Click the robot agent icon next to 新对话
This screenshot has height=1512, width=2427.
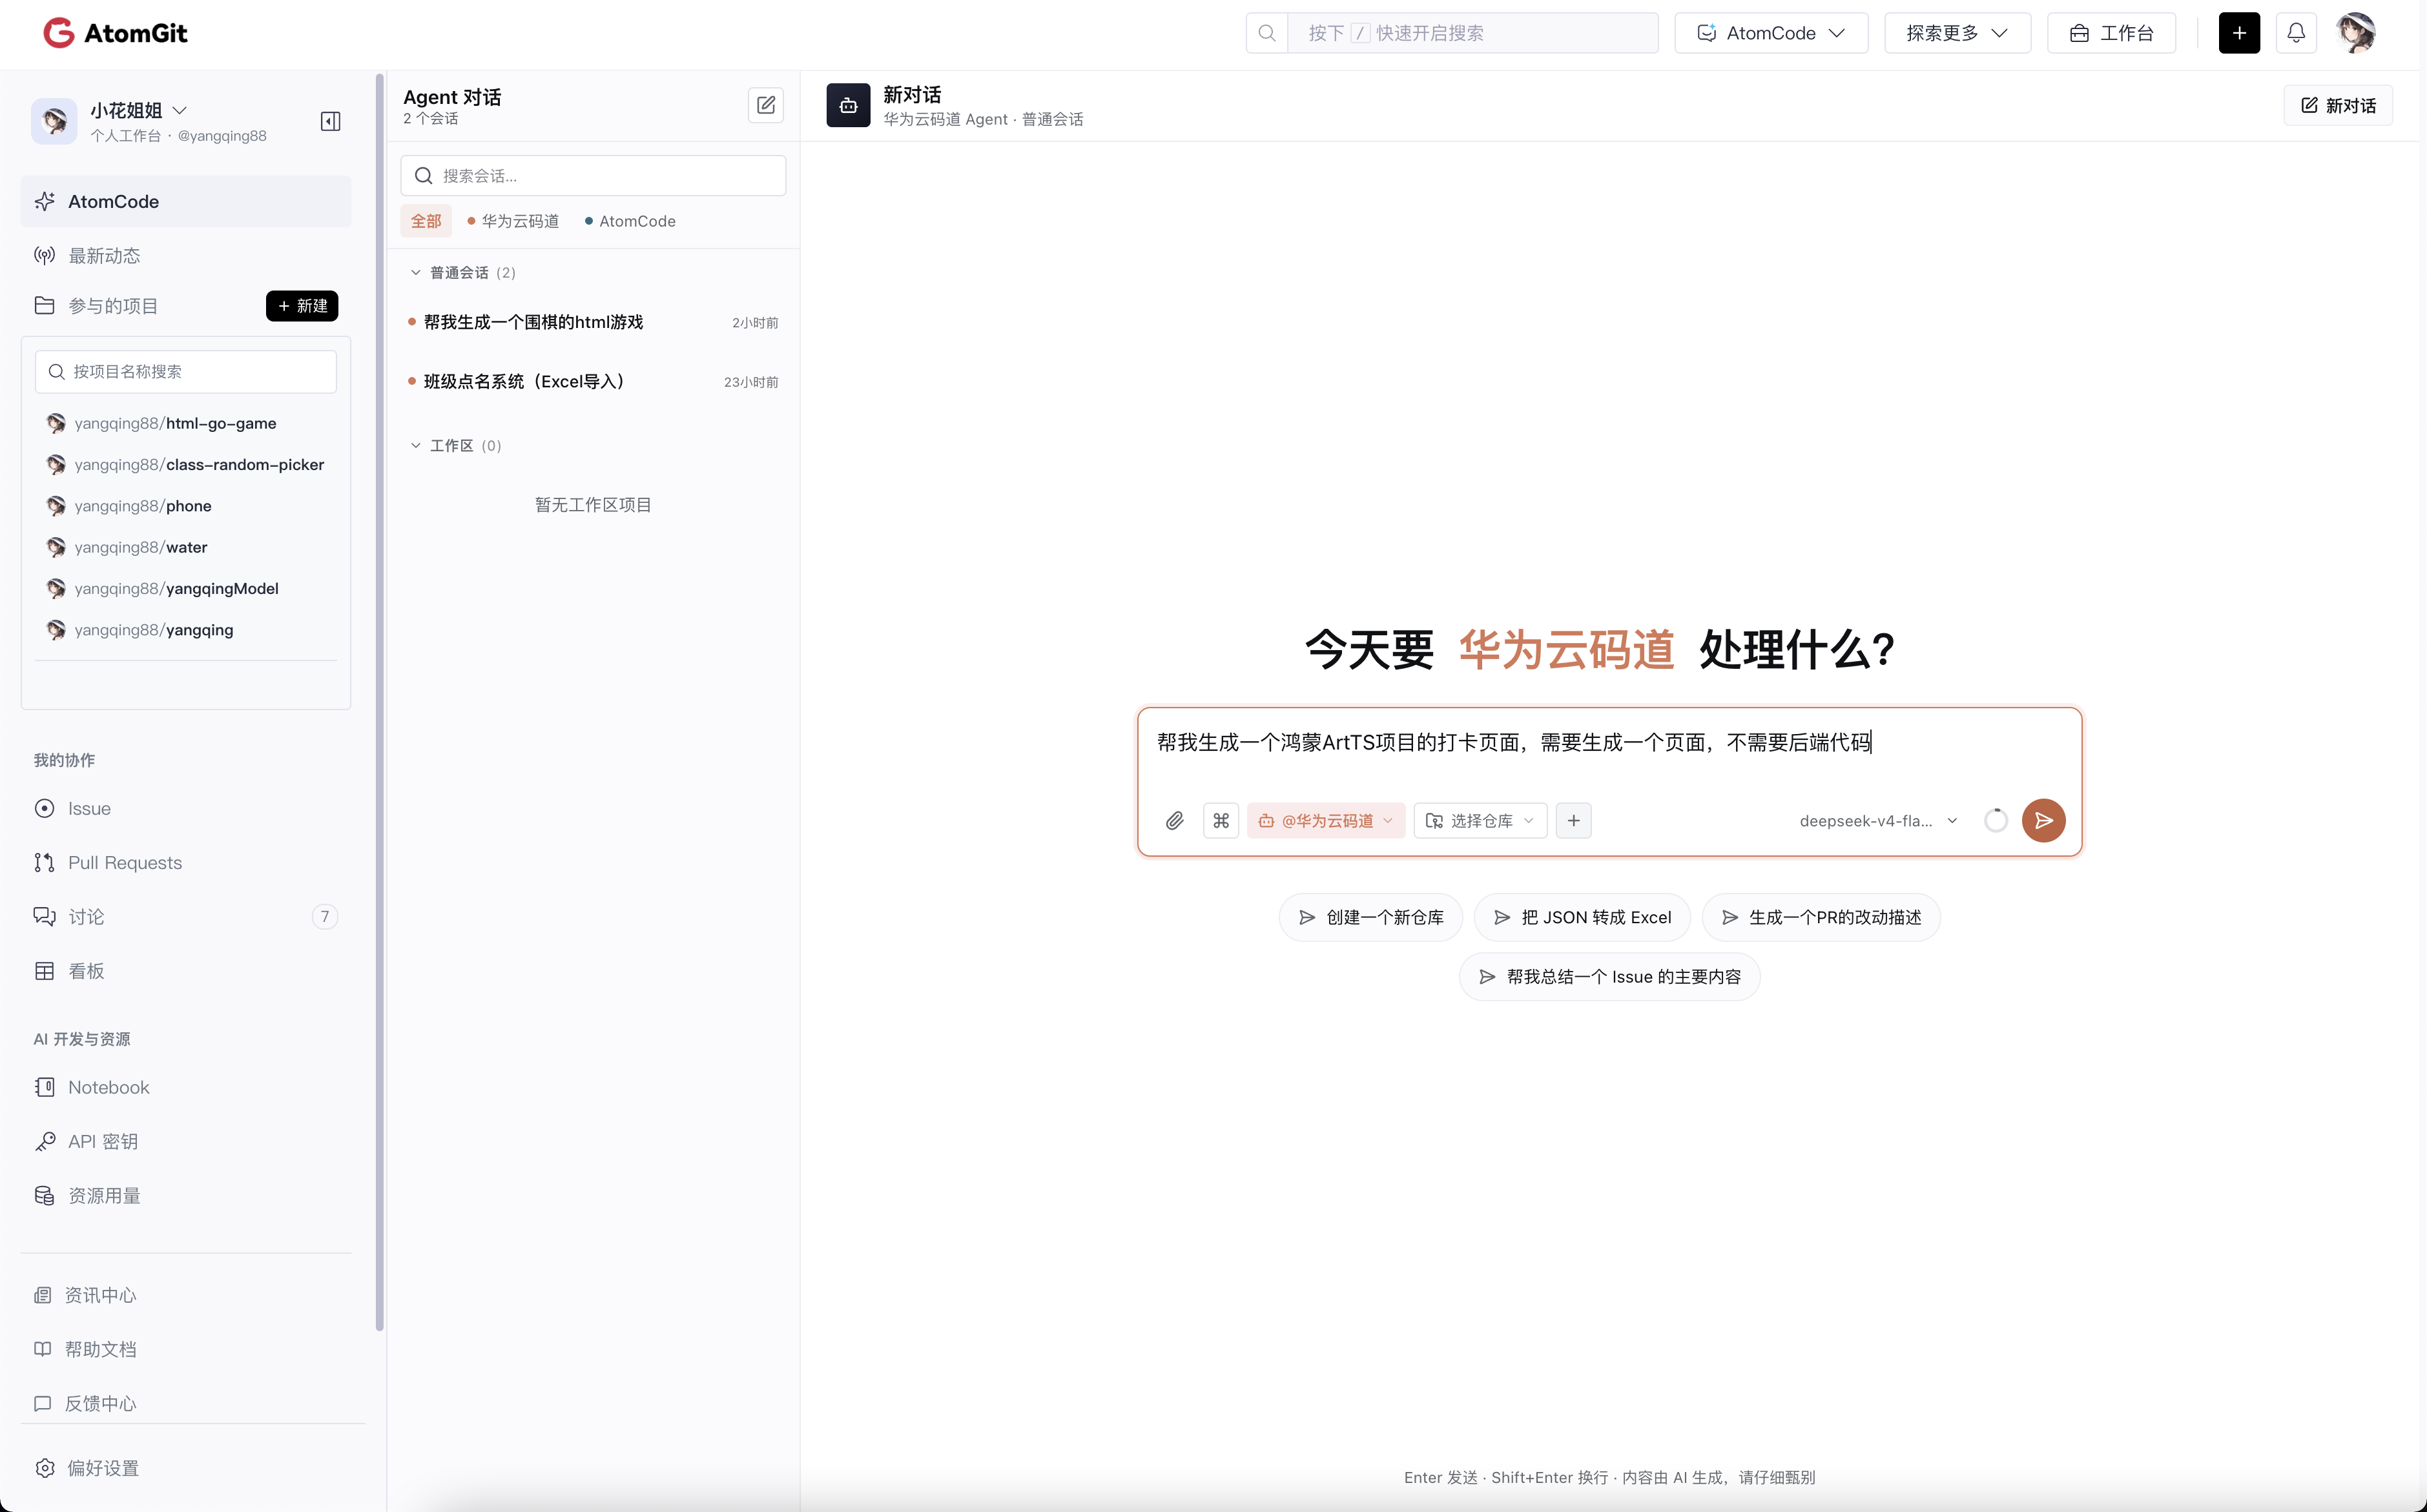pos(849,106)
